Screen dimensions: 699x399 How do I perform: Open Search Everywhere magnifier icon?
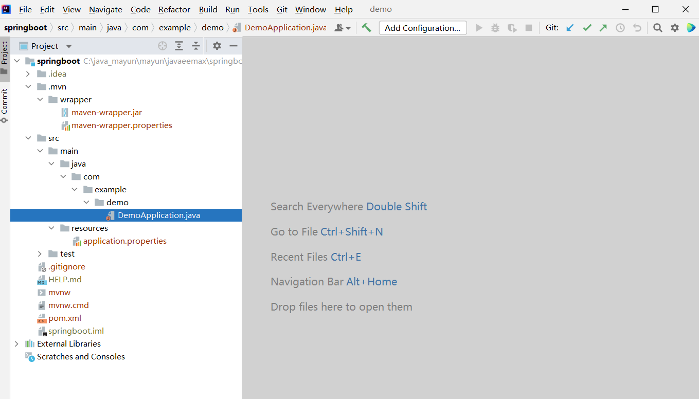point(658,28)
